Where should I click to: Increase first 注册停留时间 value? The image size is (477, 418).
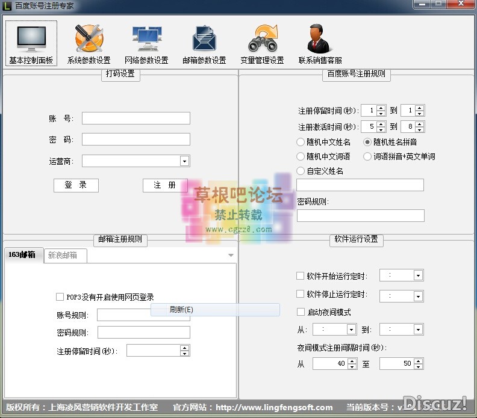click(381, 108)
